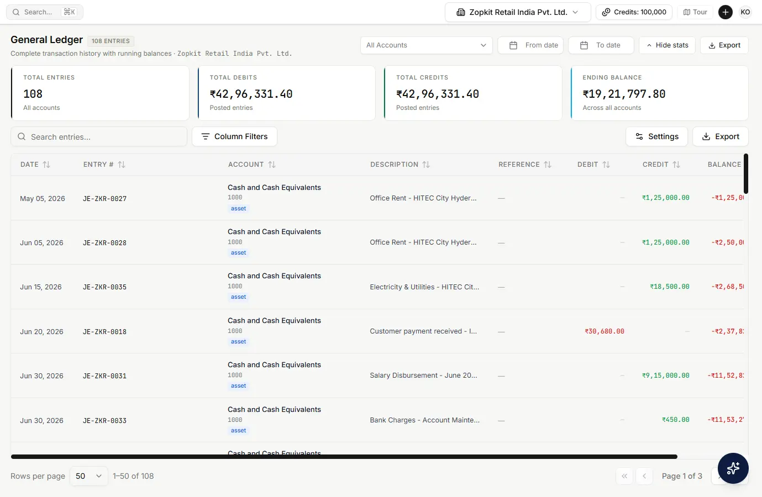Click the Balance column header
Screen dimensions: 762x497
click(x=724, y=165)
